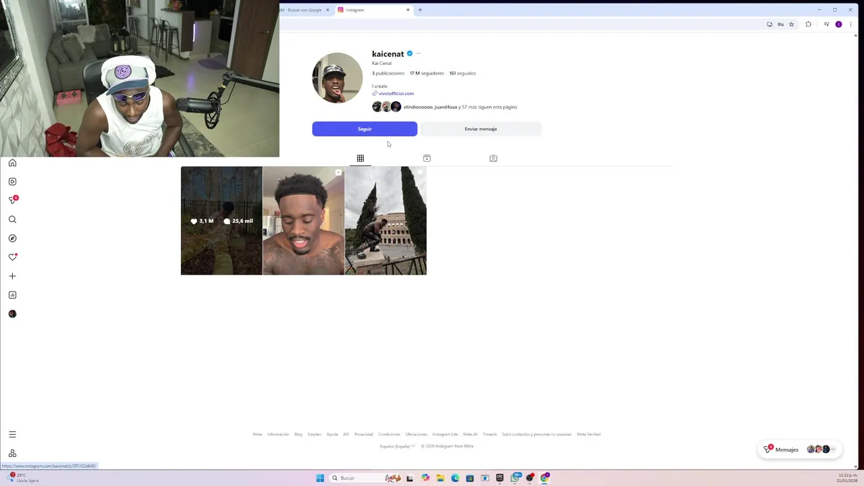This screenshot has width=864, height=486.
Task: Click the Meta Verified footer link
Action: click(x=589, y=434)
